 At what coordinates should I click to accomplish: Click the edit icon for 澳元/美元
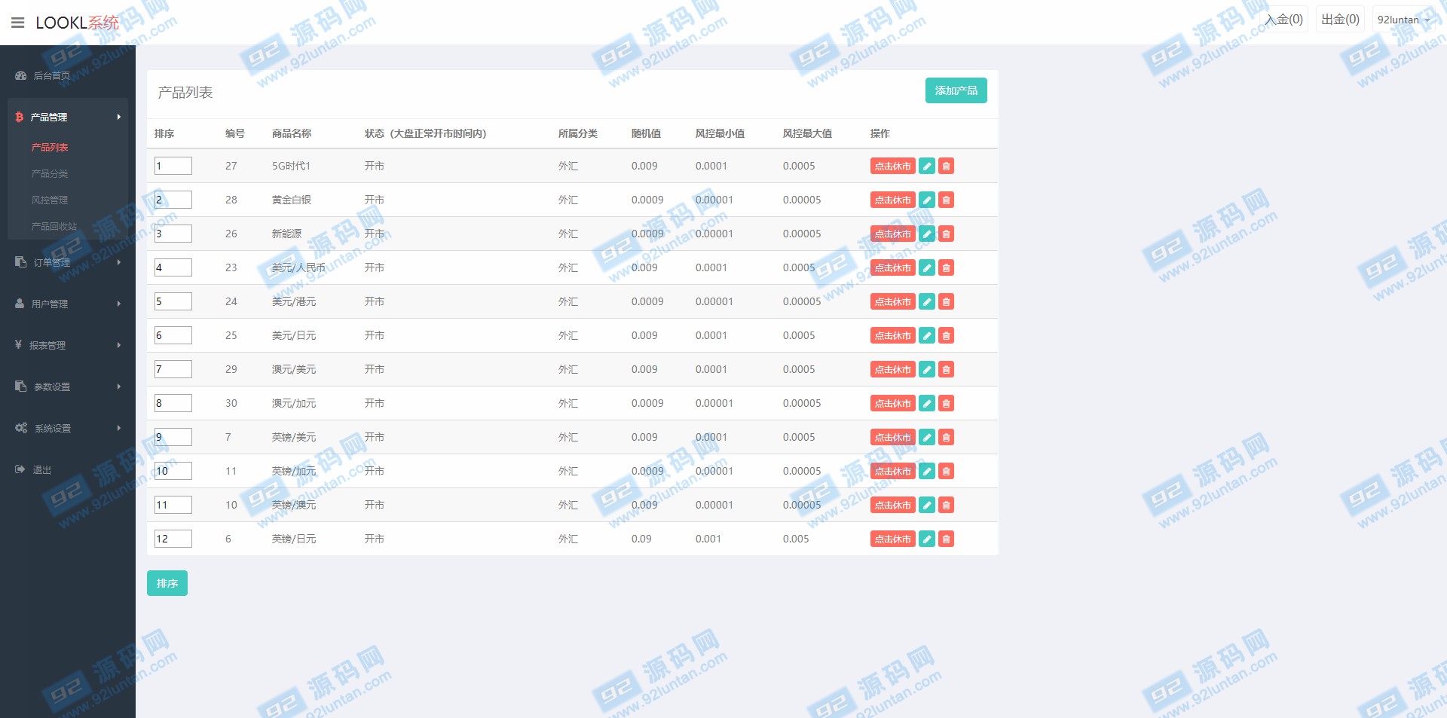click(927, 369)
